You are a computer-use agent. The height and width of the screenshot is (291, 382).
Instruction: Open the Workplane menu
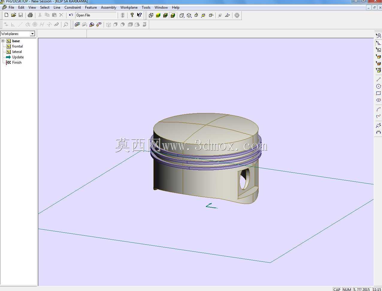129,7
